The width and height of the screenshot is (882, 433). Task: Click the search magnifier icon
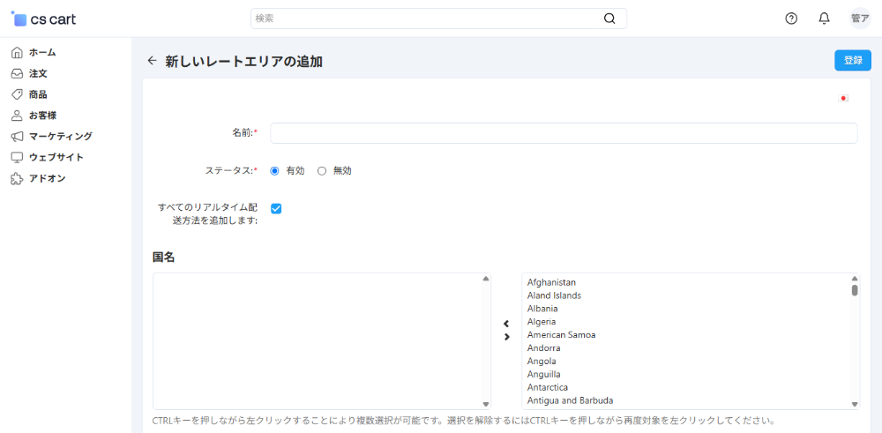point(609,19)
